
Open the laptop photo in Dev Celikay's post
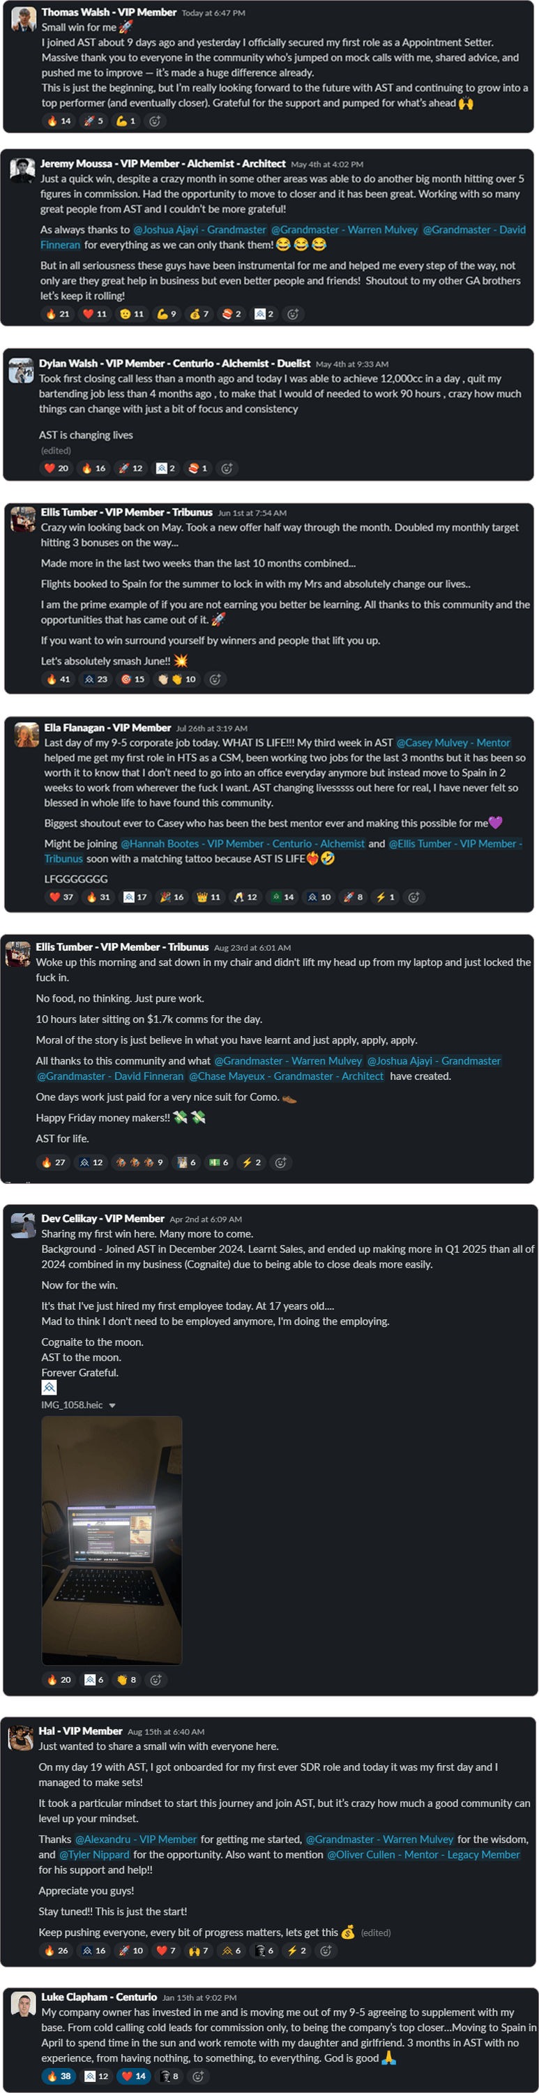[112, 1540]
